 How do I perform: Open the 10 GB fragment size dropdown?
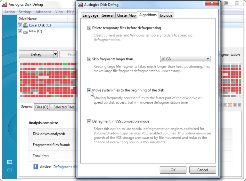tap(185, 59)
